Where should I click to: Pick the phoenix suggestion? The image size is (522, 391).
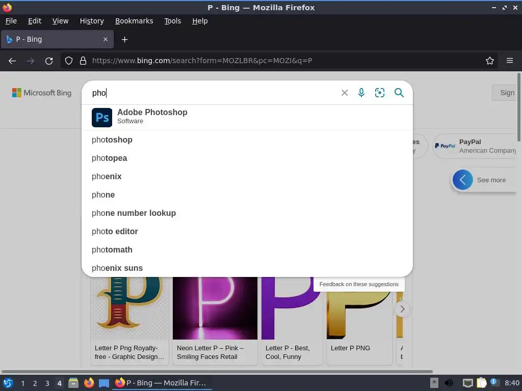[247, 177]
